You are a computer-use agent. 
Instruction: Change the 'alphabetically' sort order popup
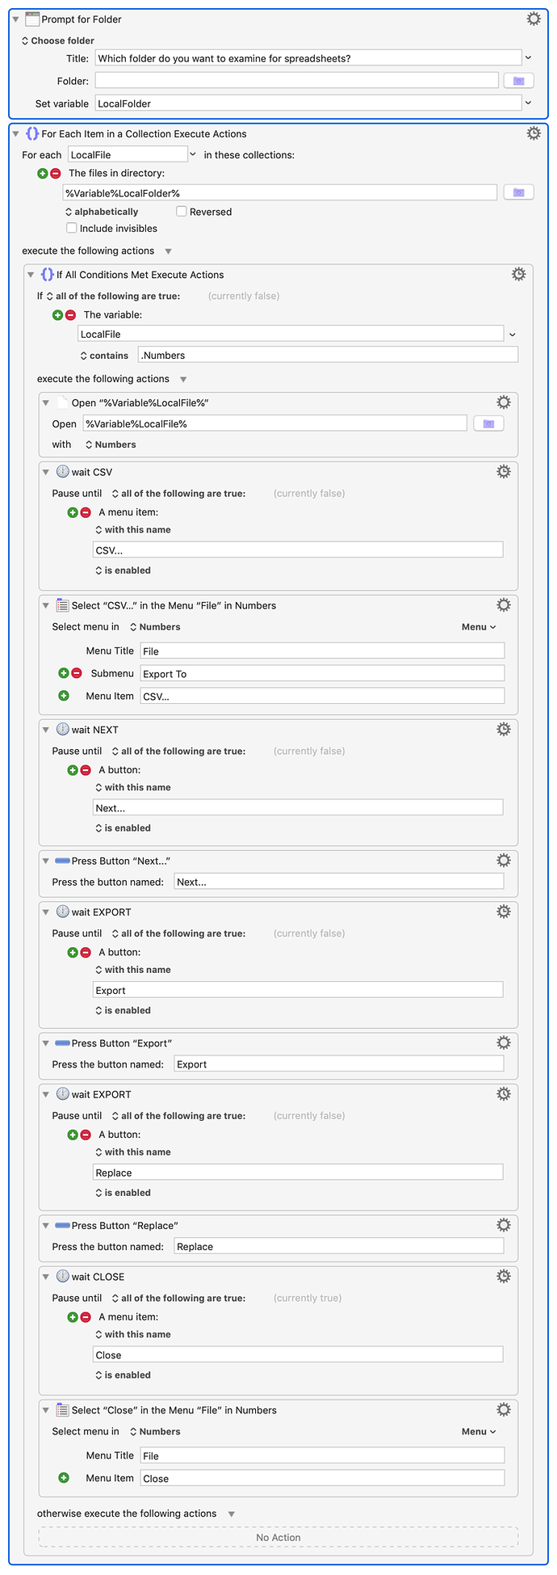(102, 212)
